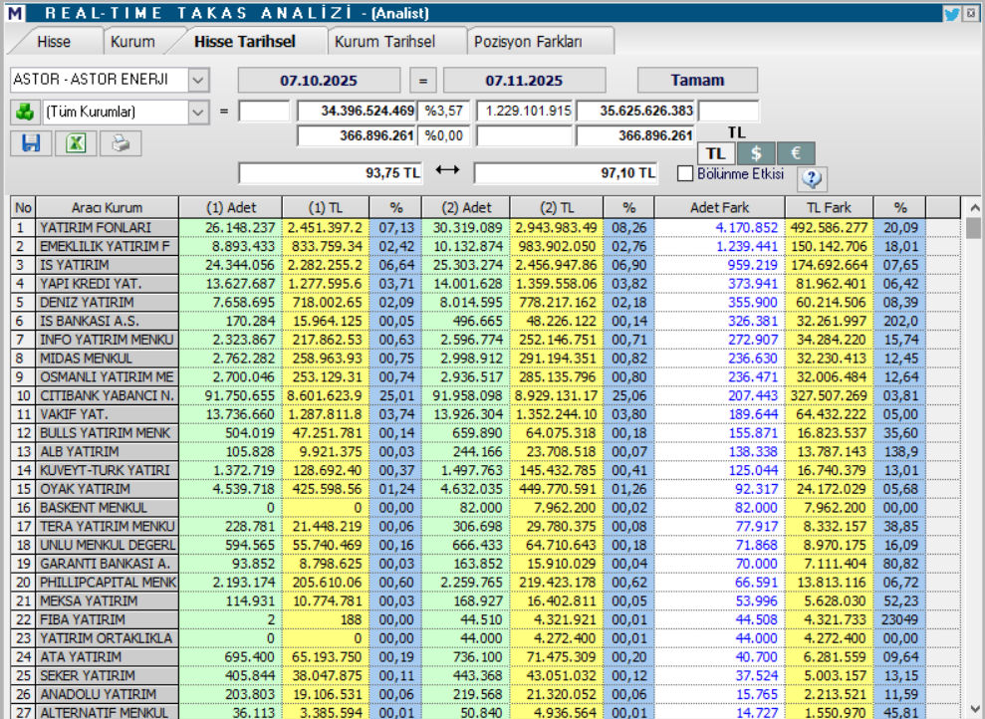Image resolution: width=985 pixels, height=719 pixels.
Task: Click the double-headed arrow between prices
Action: coord(448,171)
